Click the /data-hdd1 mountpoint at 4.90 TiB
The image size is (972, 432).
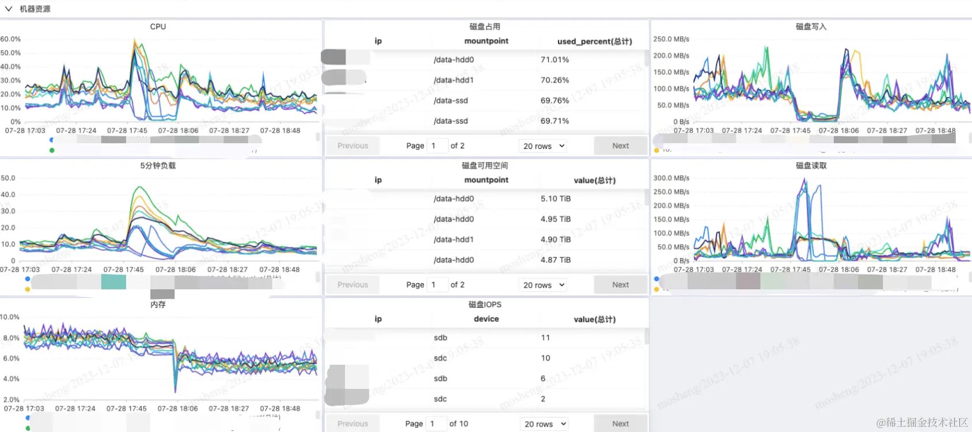click(454, 239)
